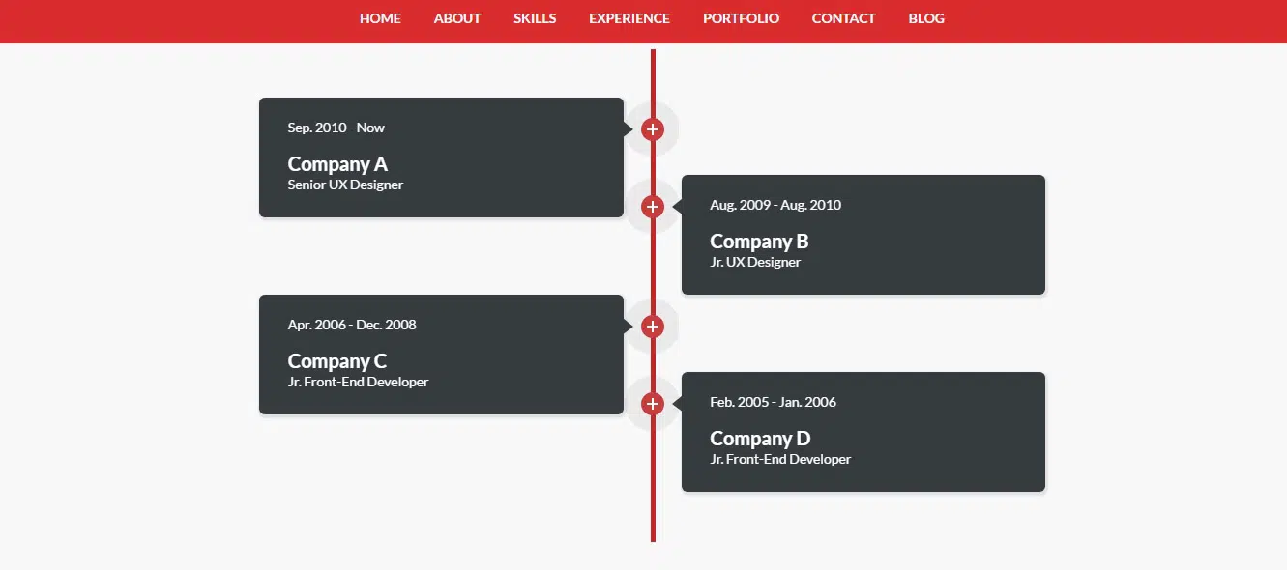Expand the Company C timeline plus icon

pos(653,327)
